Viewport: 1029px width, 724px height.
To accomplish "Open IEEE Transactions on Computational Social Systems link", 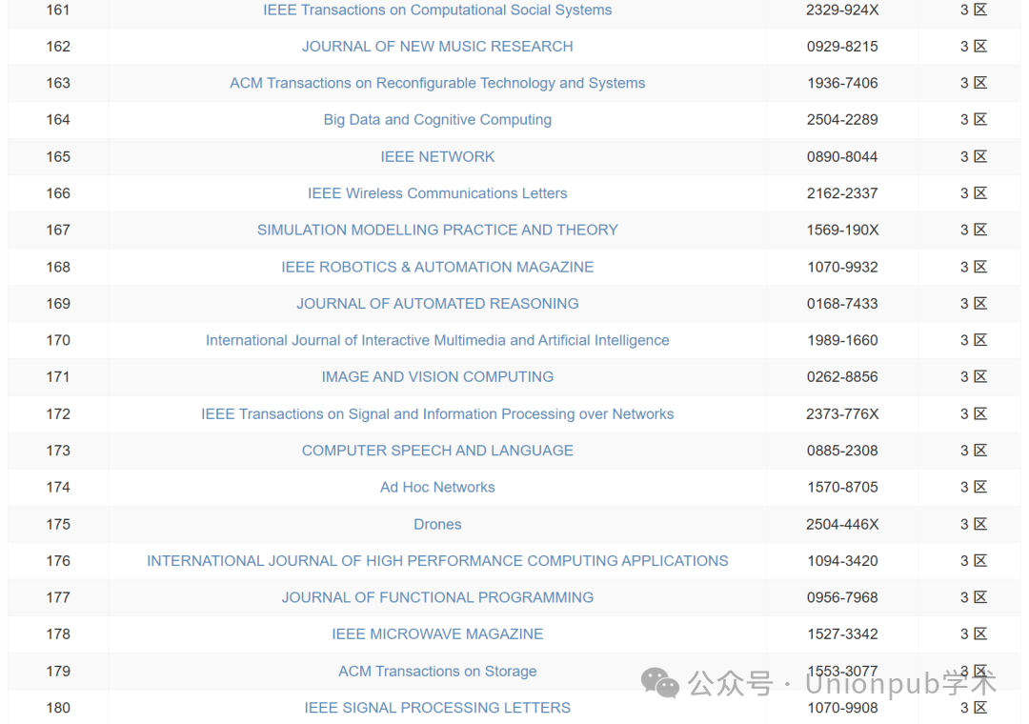I will (x=437, y=10).
